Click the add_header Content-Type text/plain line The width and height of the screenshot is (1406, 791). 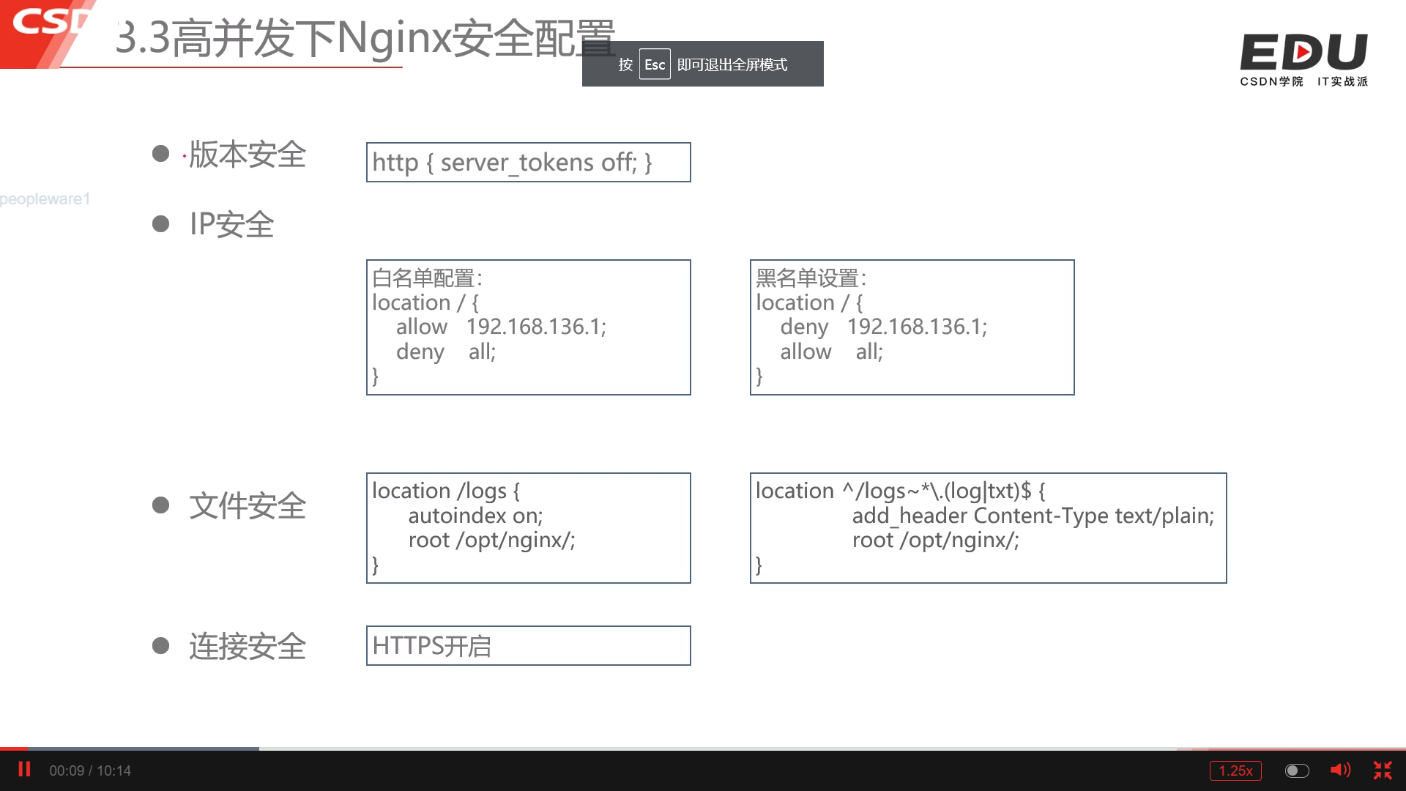click(1033, 516)
